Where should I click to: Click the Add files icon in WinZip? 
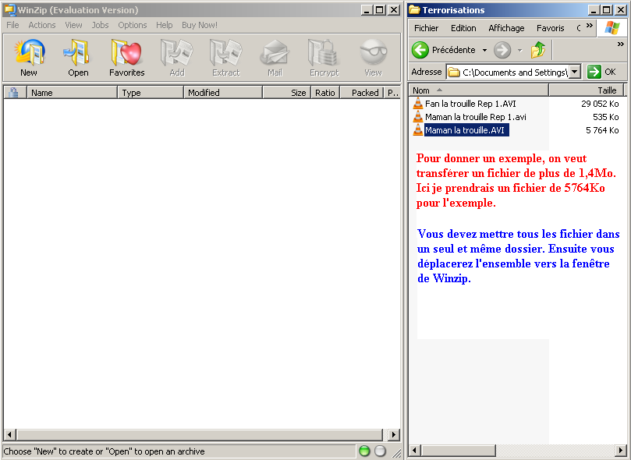[x=176, y=52]
